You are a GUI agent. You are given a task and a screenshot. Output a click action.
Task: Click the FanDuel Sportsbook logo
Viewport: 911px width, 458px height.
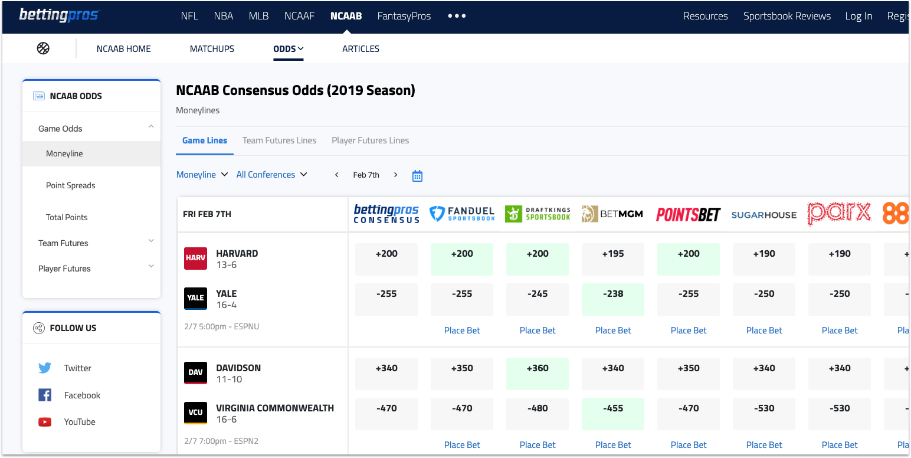(x=462, y=214)
